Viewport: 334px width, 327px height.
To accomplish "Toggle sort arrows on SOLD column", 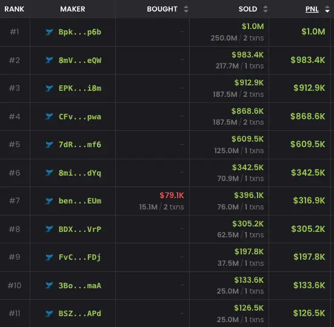I will 265,9.
